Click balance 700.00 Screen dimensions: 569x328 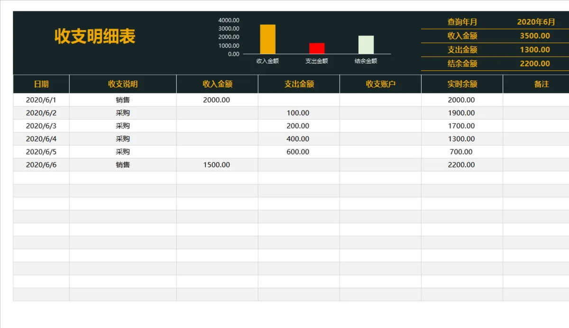point(461,152)
